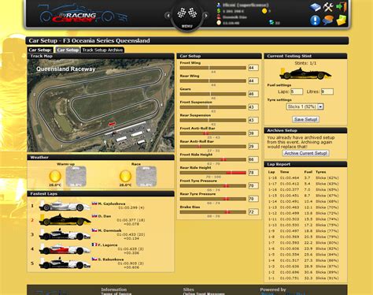Click the Front Ride Height value field
The height and width of the screenshot is (295, 373).
253,159
